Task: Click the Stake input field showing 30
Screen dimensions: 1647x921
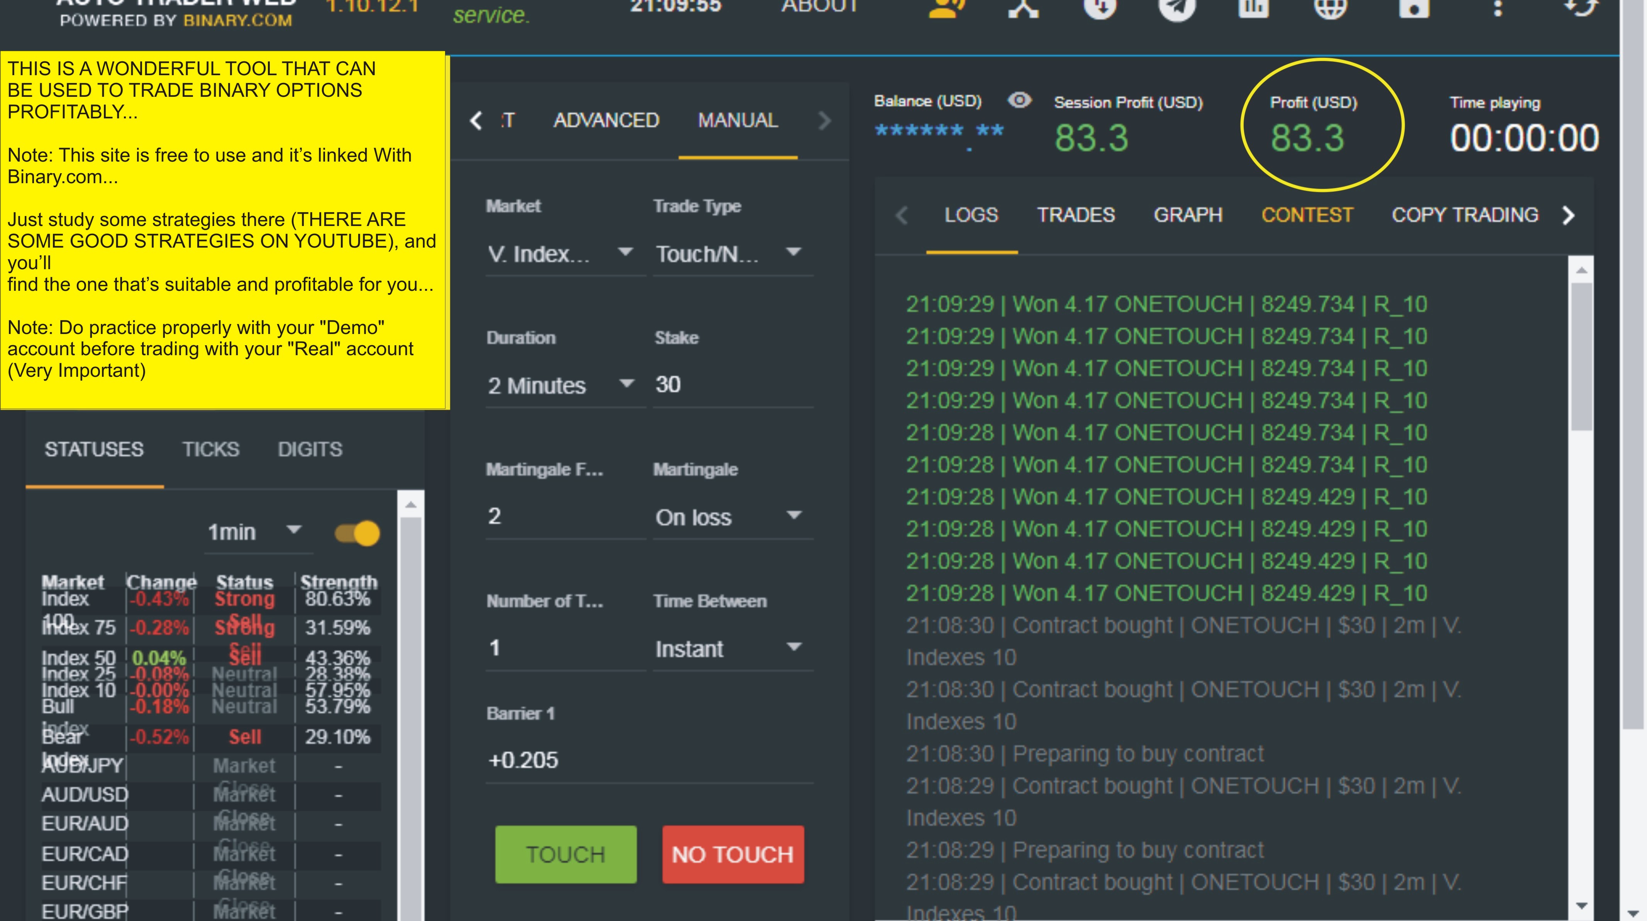Action: [729, 385]
